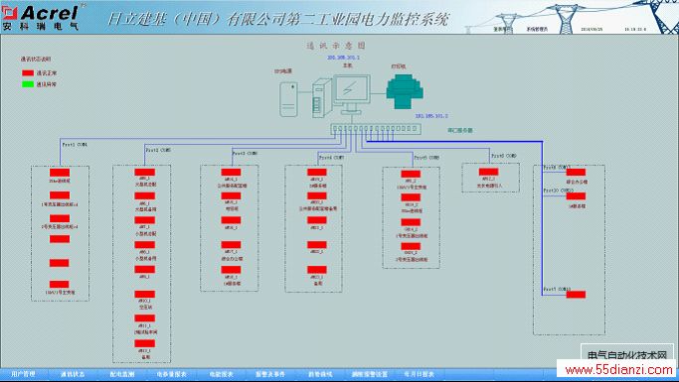
Task: Click the red indicator beside Port7 COM11
Action: 576,295
